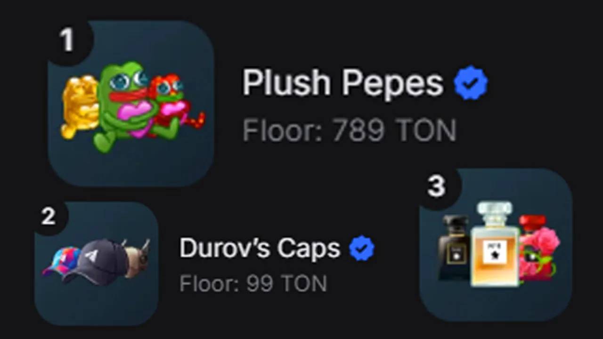This screenshot has width=603, height=339.
Task: Click the number 3 rank badge
Action: pyautogui.click(x=436, y=186)
